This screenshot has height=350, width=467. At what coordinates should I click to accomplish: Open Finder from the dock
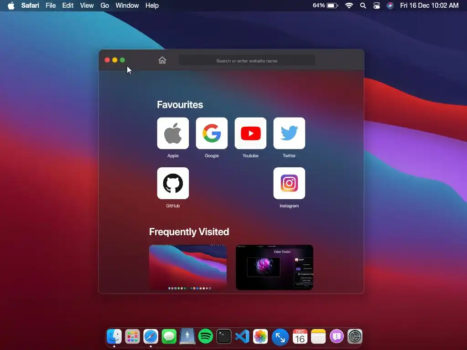pyautogui.click(x=114, y=336)
